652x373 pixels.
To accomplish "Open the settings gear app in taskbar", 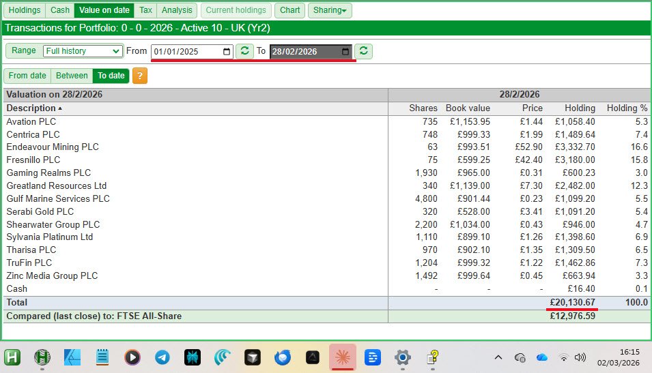I will 403,357.
